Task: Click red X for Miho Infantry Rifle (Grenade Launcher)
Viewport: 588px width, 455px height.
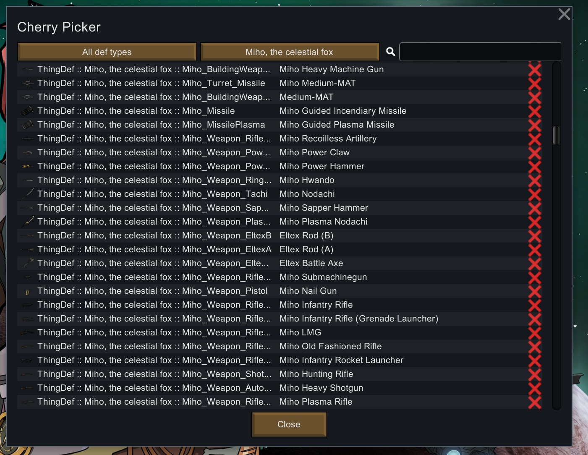Action: tap(534, 319)
